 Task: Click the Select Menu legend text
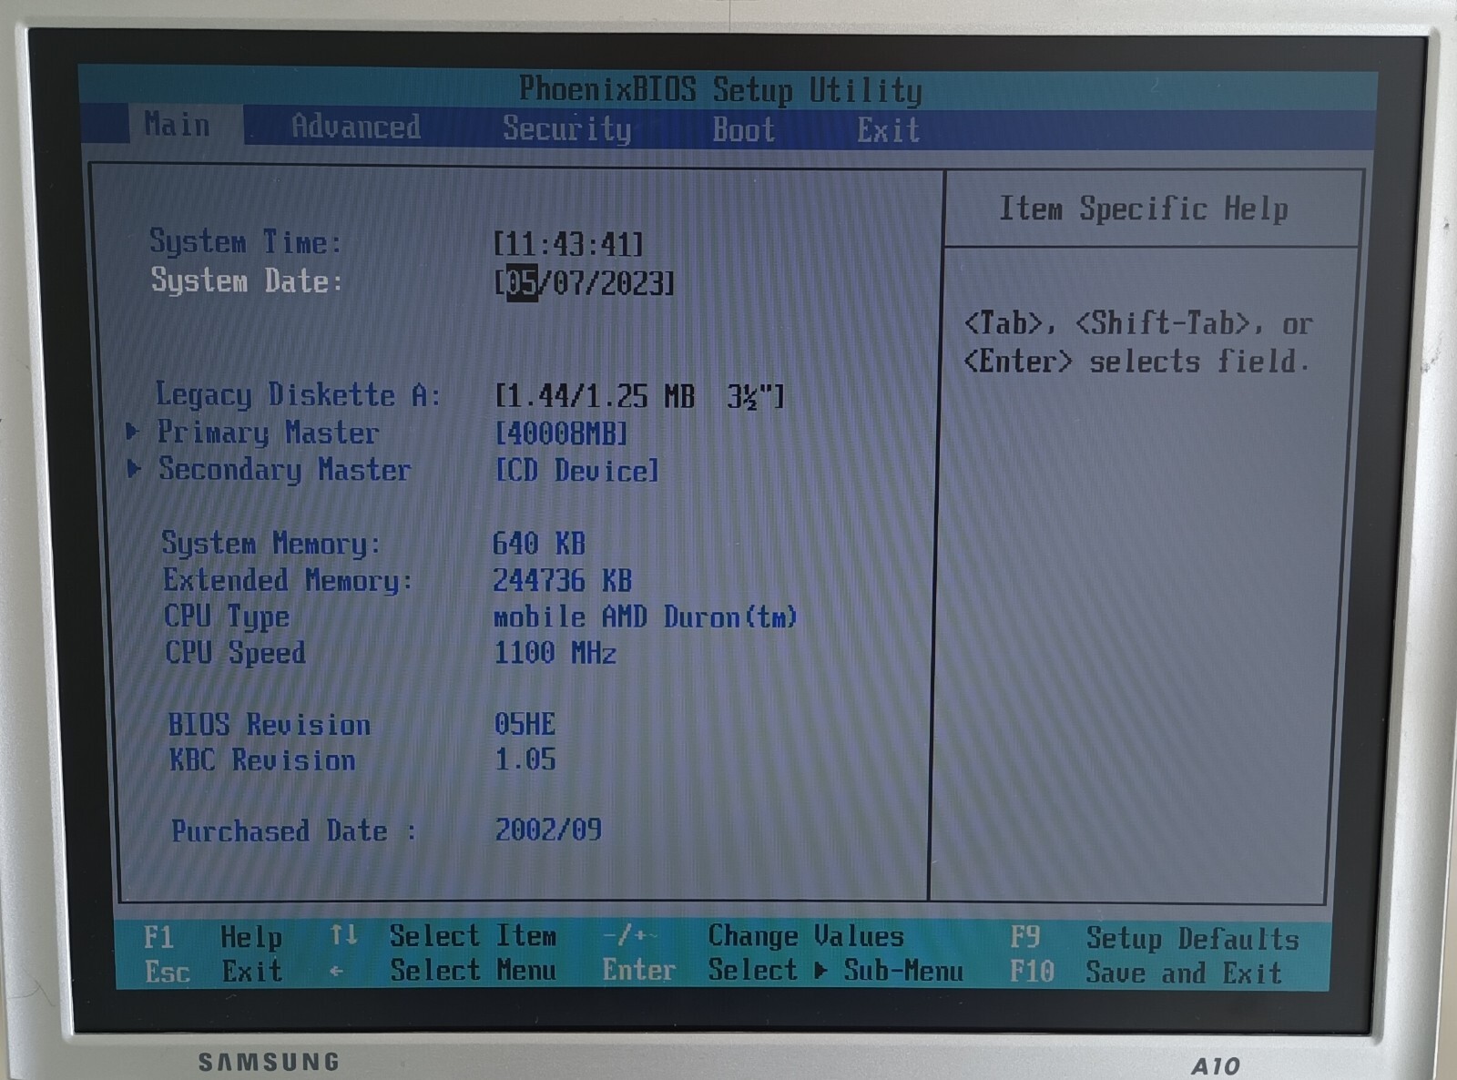[473, 971]
